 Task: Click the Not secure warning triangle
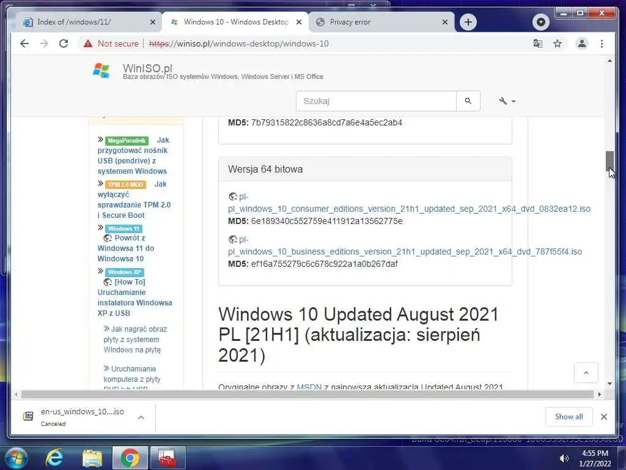[x=88, y=43]
